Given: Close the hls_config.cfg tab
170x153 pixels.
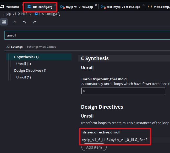Looking at the screenshot, I should click(55, 5).
